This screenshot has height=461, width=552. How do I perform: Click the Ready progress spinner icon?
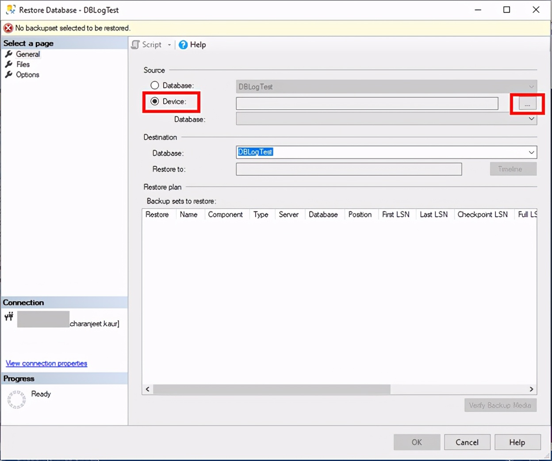(16, 399)
